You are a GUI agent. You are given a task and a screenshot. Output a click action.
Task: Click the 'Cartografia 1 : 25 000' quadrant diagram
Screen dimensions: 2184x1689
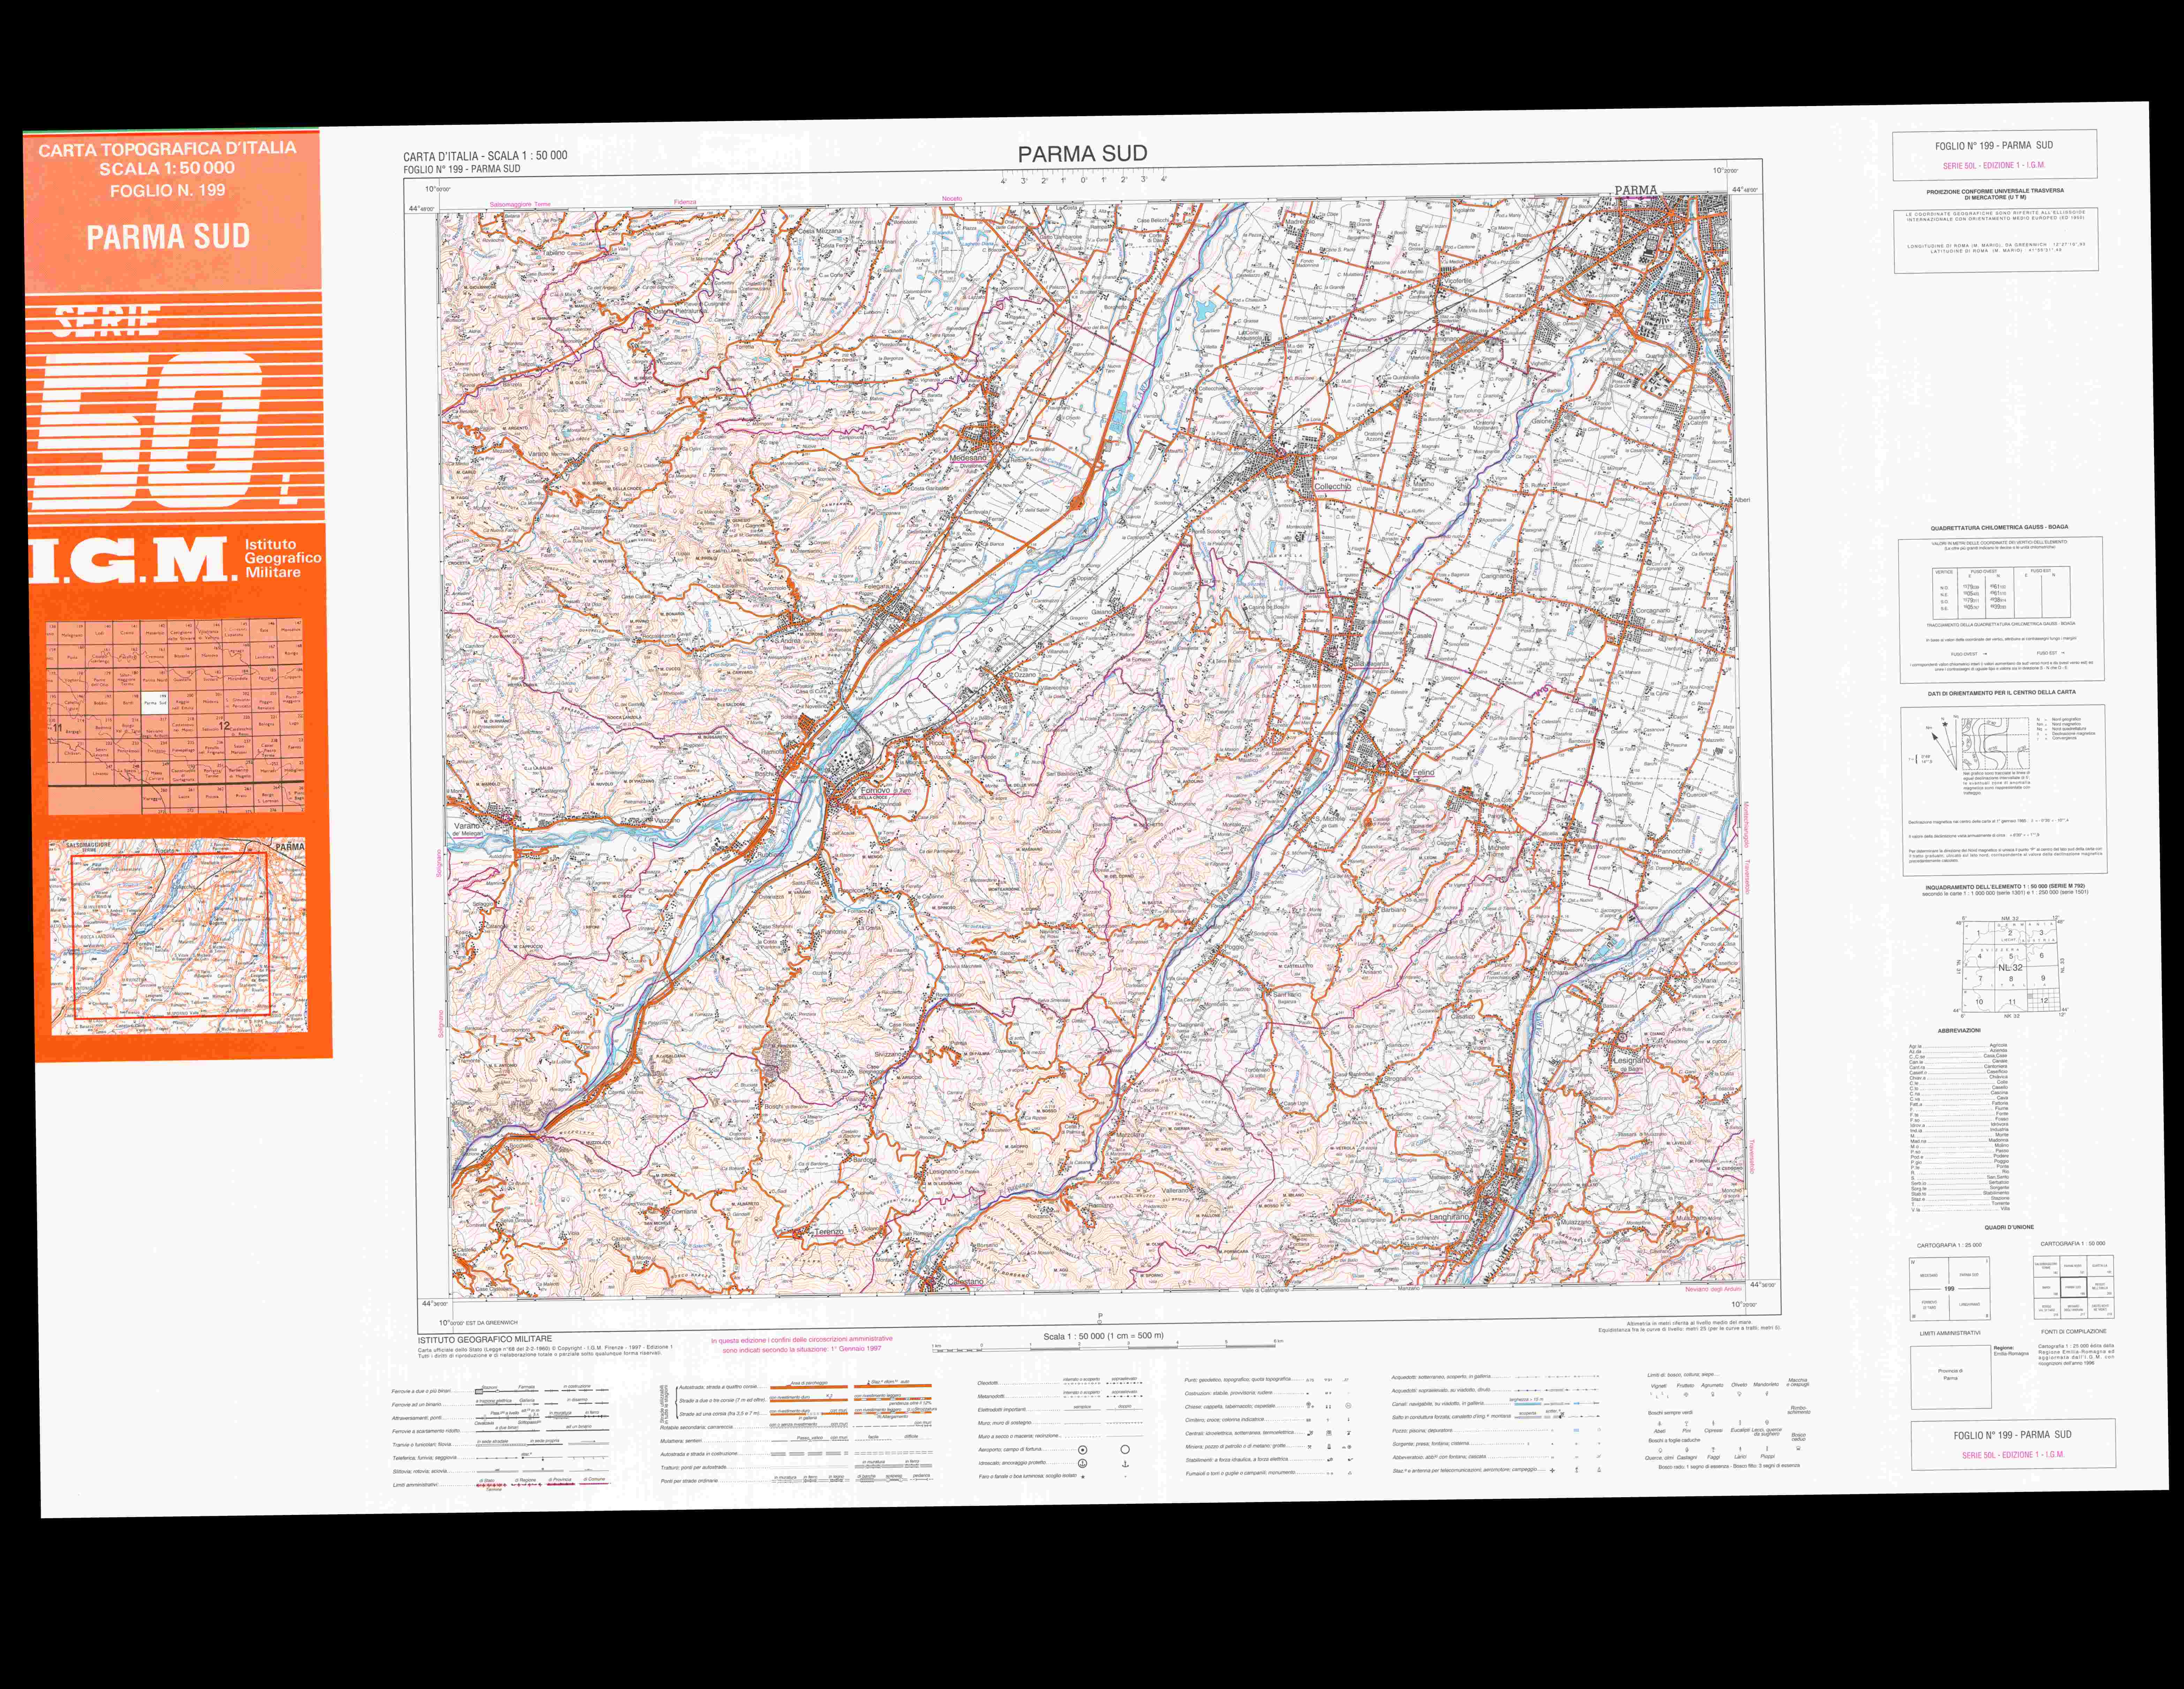pyautogui.click(x=1950, y=1289)
